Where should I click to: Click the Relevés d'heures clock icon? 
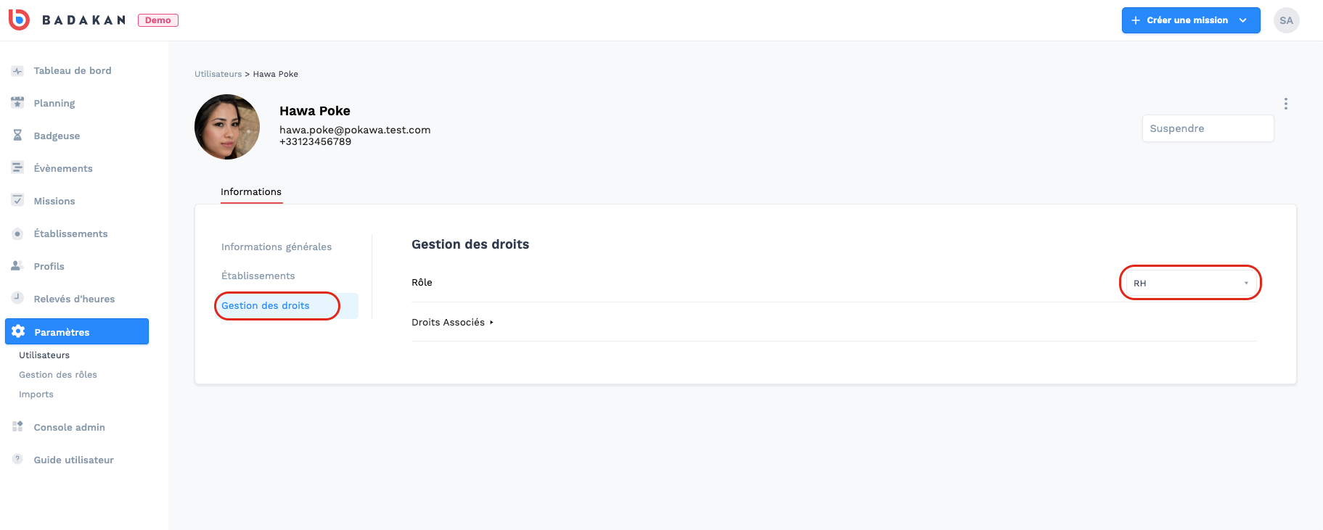point(17,297)
